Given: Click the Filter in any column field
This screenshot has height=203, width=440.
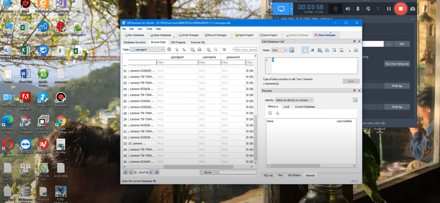Looking at the screenshot, I should (245, 50).
